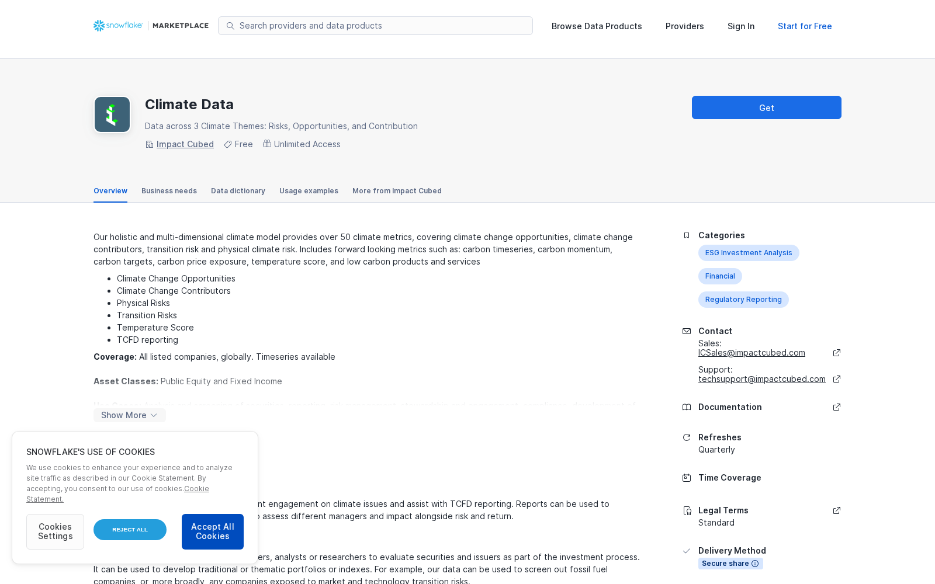935x584 pixels.
Task: Select the Financial category tag
Action: pos(720,276)
